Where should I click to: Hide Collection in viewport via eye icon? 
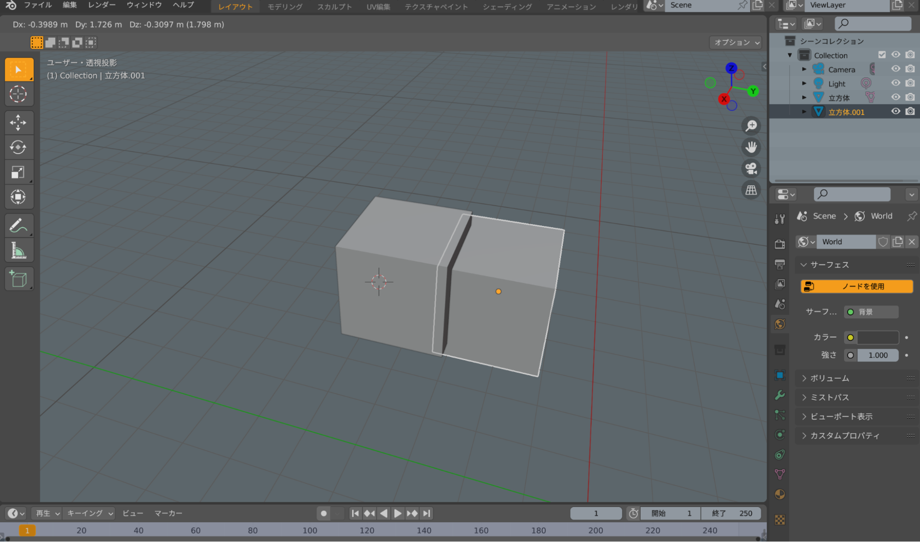896,55
